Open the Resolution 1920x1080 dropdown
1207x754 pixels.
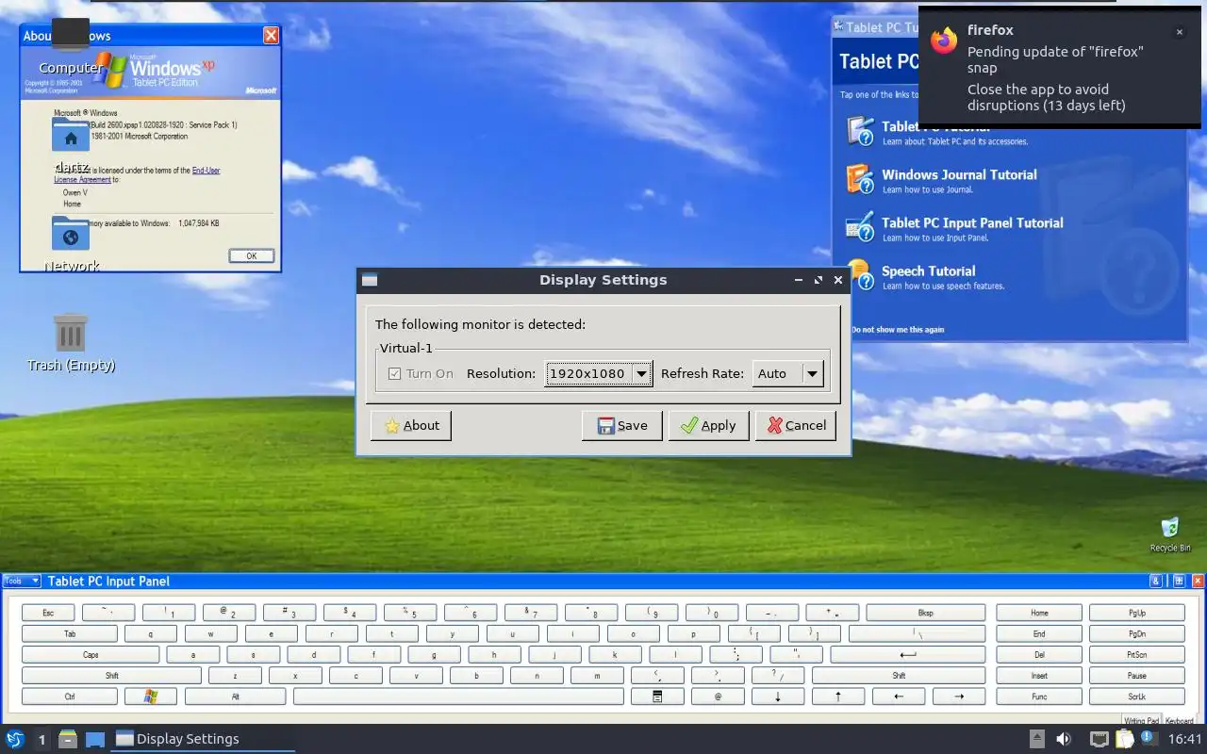click(598, 373)
